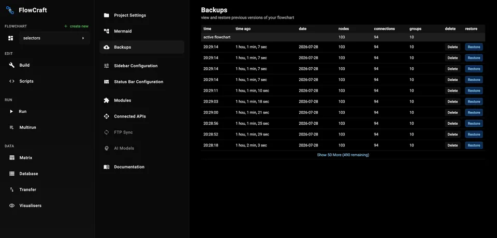The image size is (497, 238).
Task: Click the 'time ago' column header
Action: pos(243,28)
